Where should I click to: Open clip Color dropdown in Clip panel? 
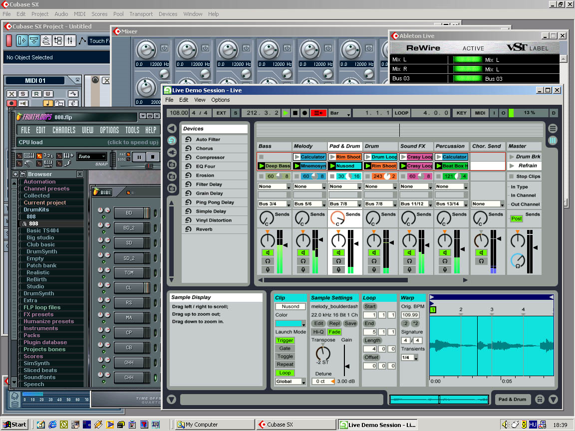(290, 324)
